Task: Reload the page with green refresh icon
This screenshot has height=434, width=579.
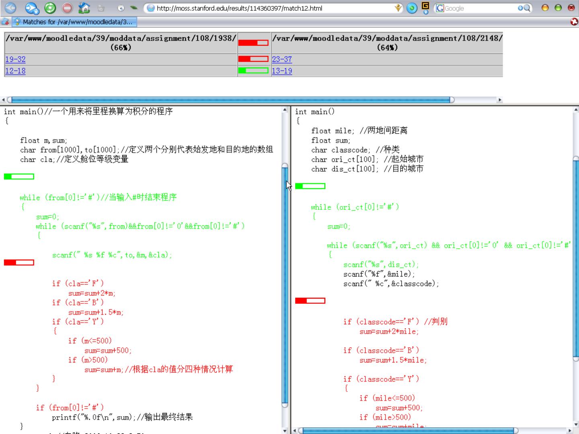Action: tap(50, 8)
